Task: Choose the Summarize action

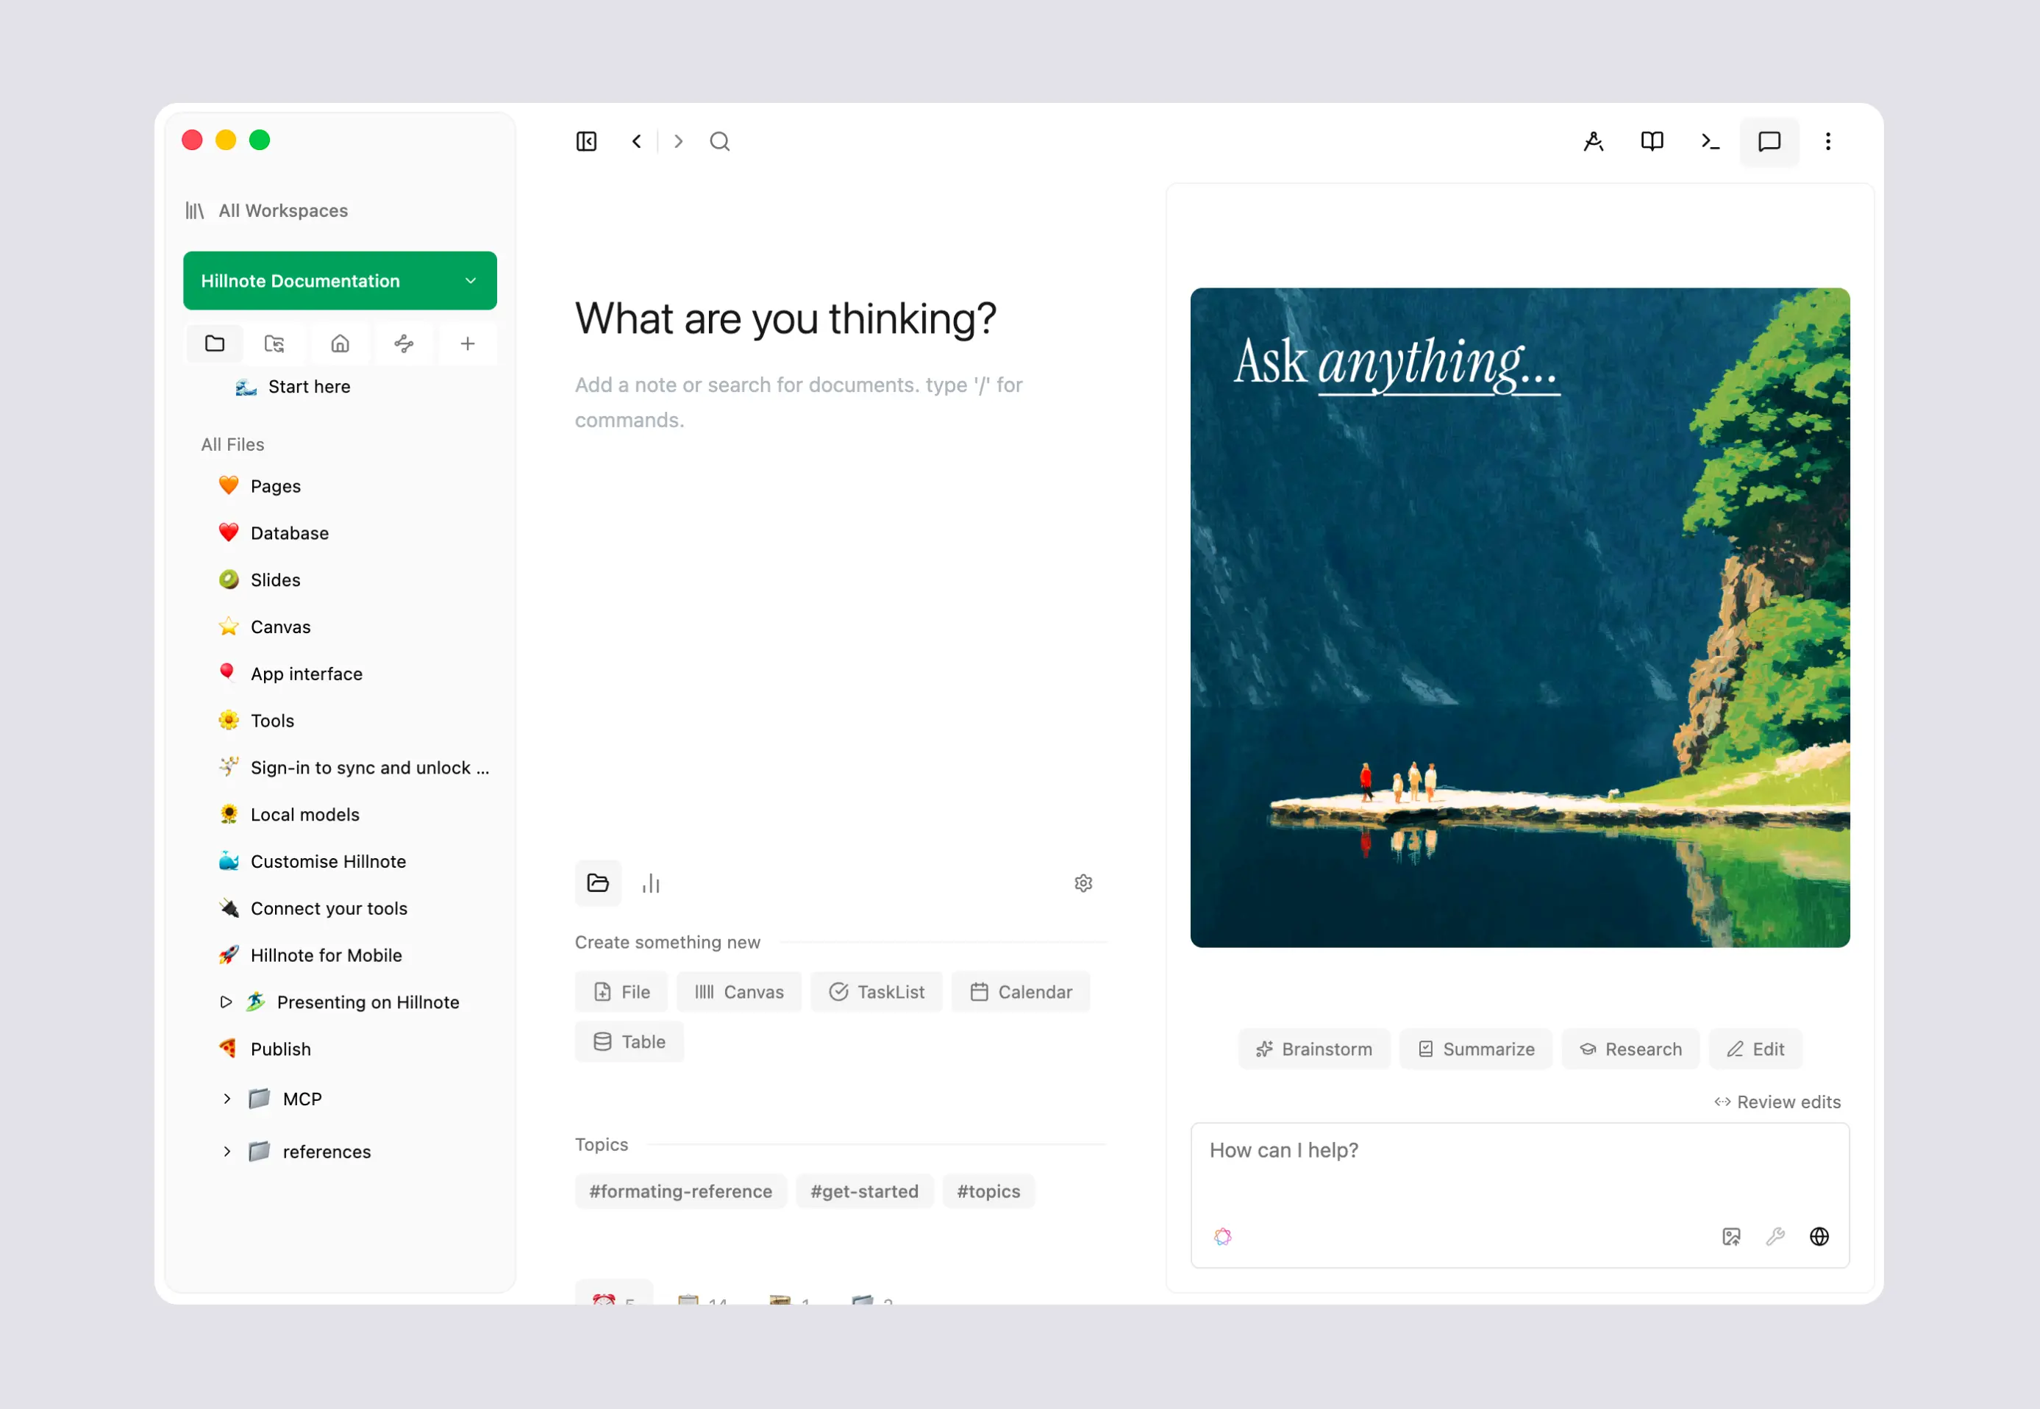Action: (x=1475, y=1049)
